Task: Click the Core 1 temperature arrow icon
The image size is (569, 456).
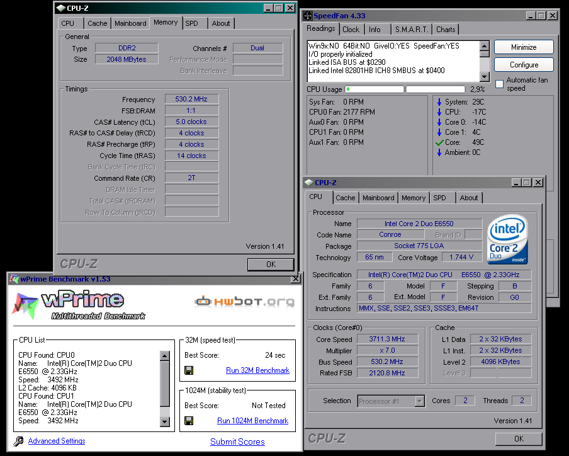Action: point(439,132)
